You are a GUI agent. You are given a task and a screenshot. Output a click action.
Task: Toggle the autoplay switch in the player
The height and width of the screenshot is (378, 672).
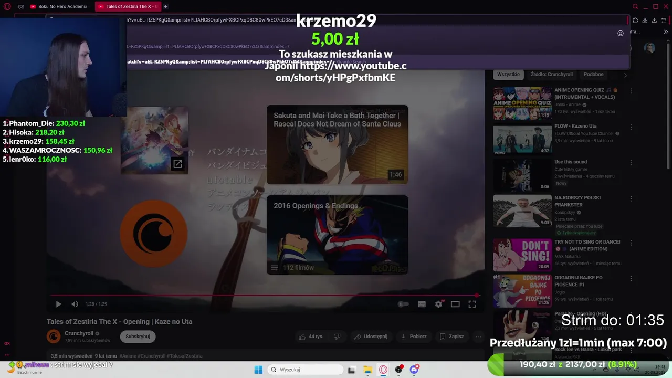pyautogui.click(x=403, y=304)
